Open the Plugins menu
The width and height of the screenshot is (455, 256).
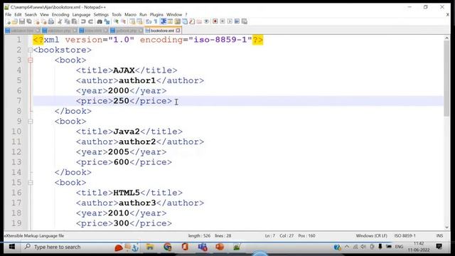[156, 14]
